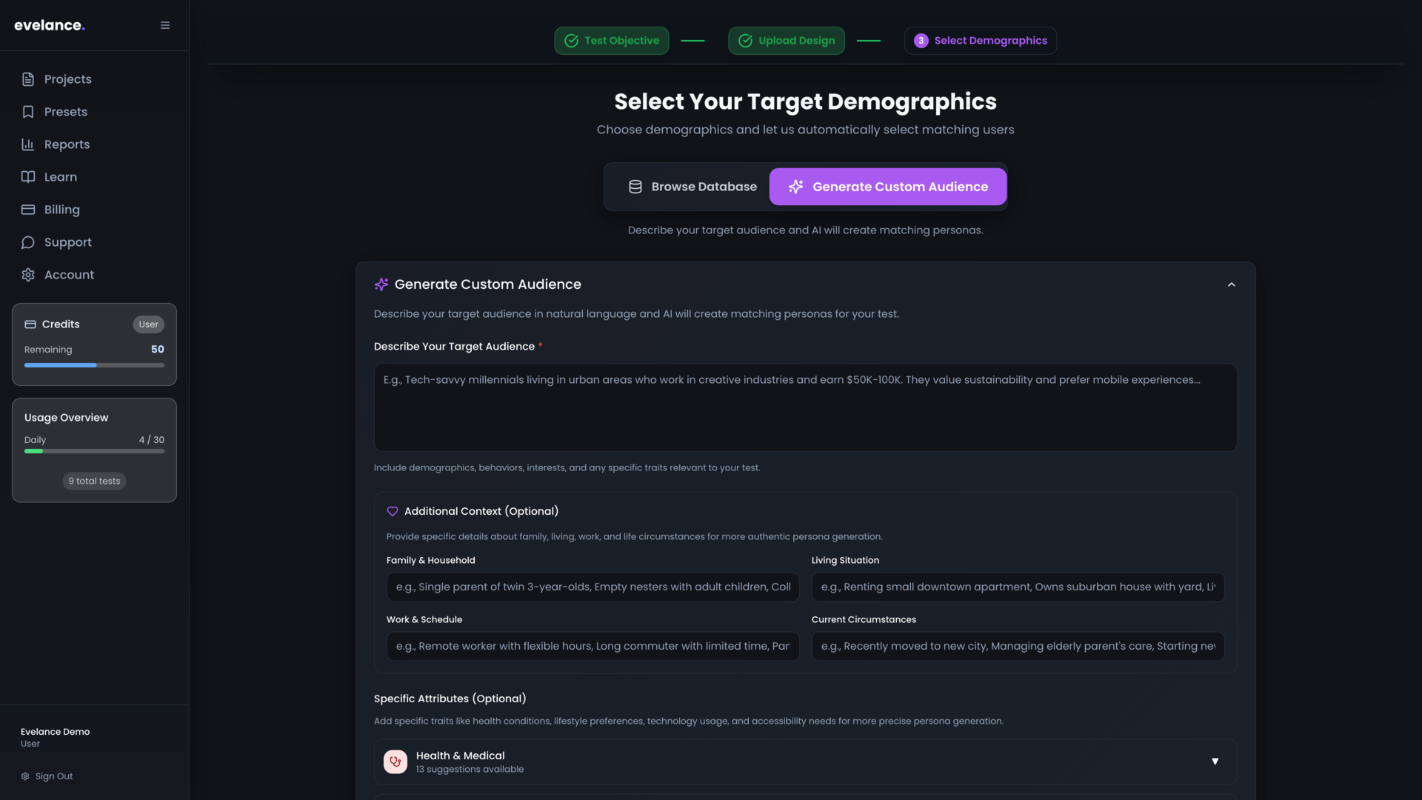Click the Family & Household input field
The height and width of the screenshot is (800, 1422).
point(592,587)
